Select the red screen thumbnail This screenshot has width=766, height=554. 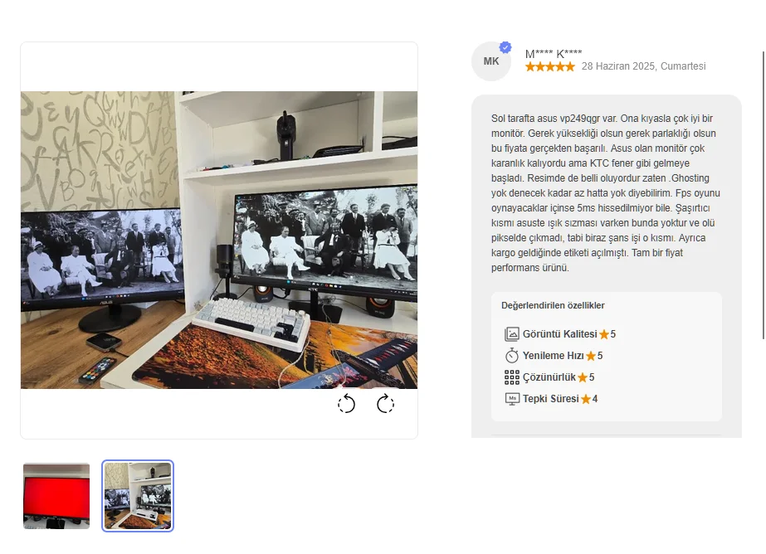56,496
